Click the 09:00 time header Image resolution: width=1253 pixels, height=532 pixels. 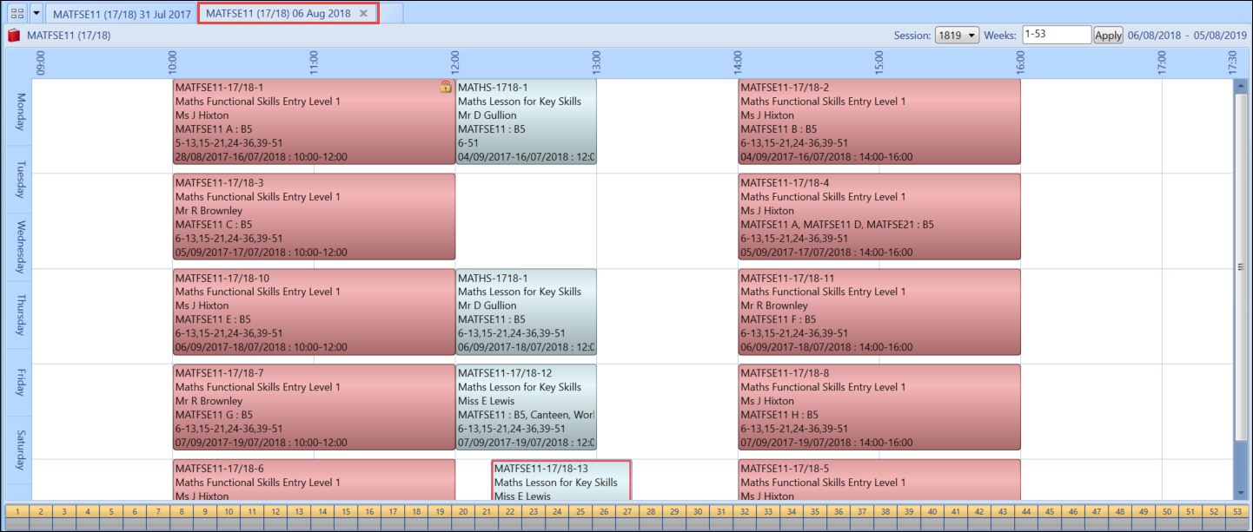click(x=40, y=62)
